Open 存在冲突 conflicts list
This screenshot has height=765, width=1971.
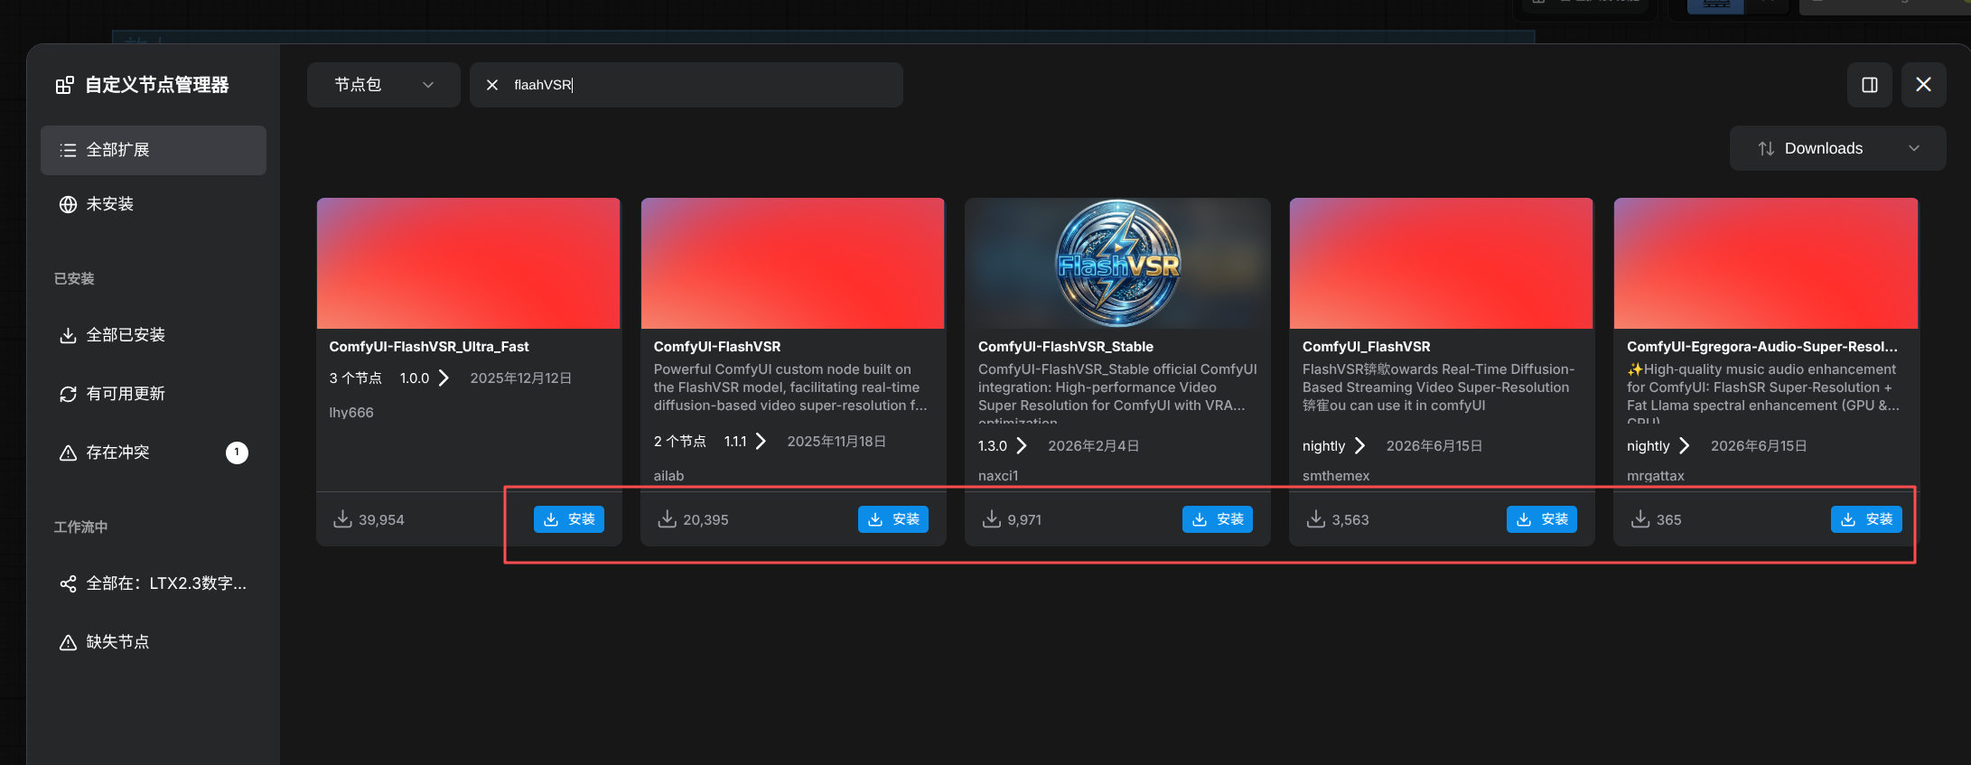[154, 452]
